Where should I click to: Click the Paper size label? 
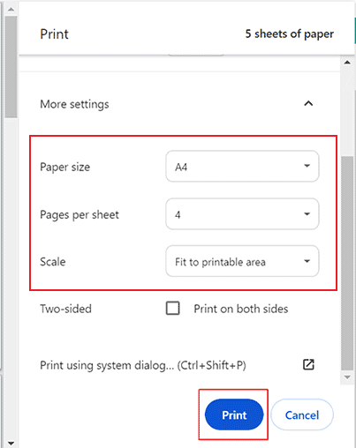tap(64, 167)
